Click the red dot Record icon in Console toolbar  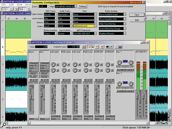click(x=102, y=47)
